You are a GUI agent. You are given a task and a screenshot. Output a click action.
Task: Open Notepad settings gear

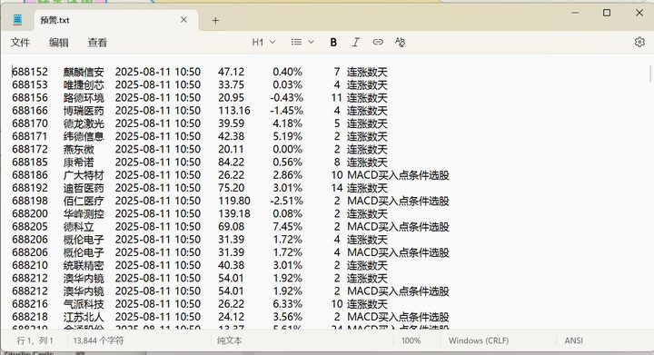639,42
